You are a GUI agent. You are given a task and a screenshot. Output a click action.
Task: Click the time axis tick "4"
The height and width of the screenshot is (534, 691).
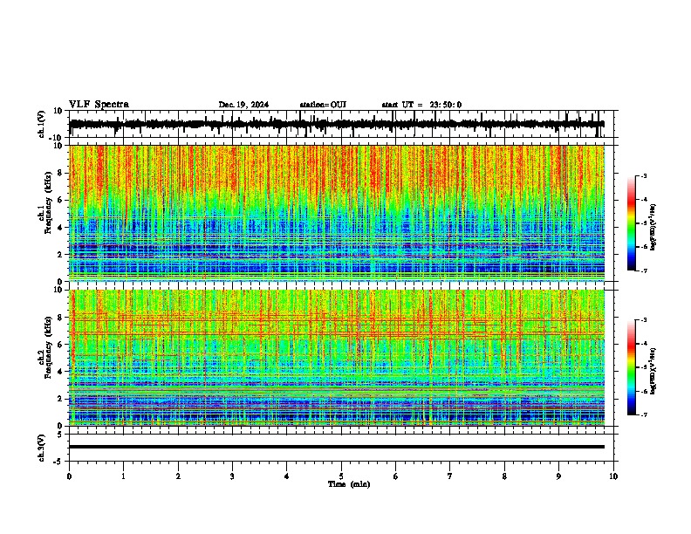point(287,476)
